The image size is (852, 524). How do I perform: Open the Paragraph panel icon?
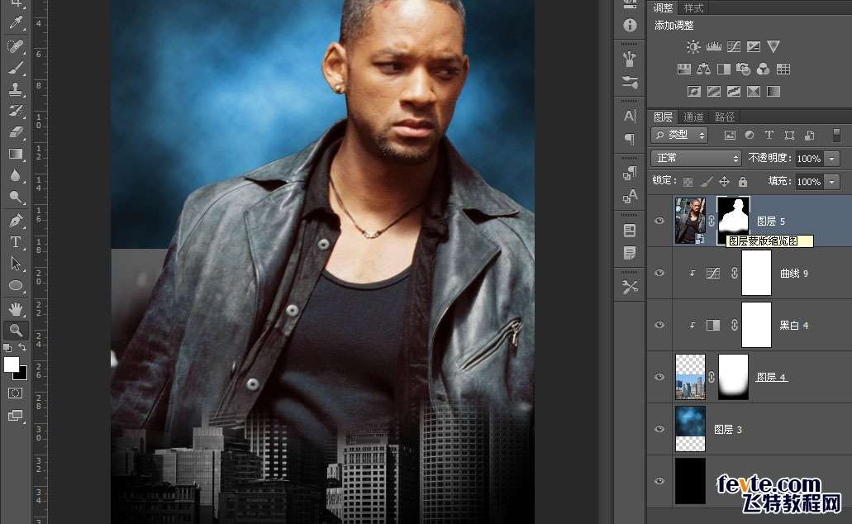630,139
